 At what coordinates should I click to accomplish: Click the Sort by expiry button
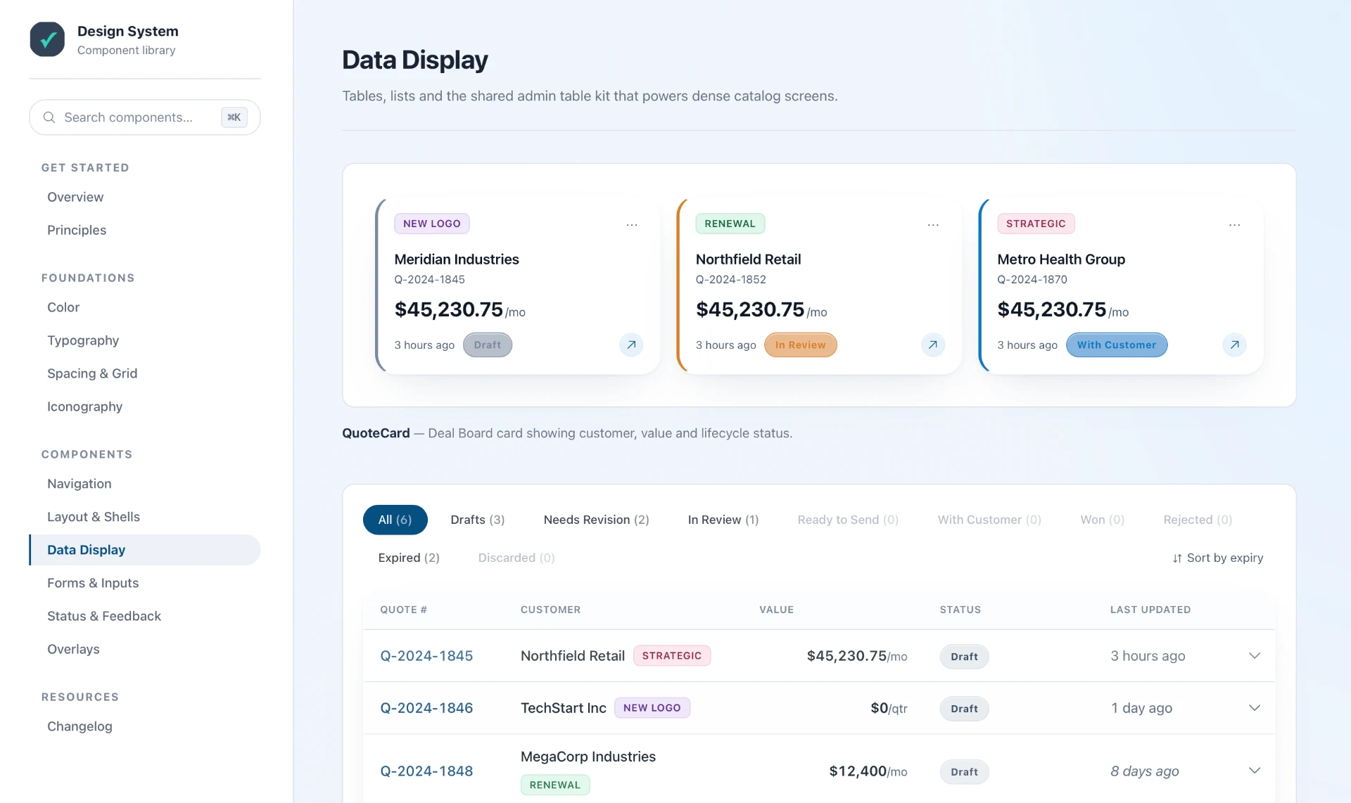pos(1218,558)
